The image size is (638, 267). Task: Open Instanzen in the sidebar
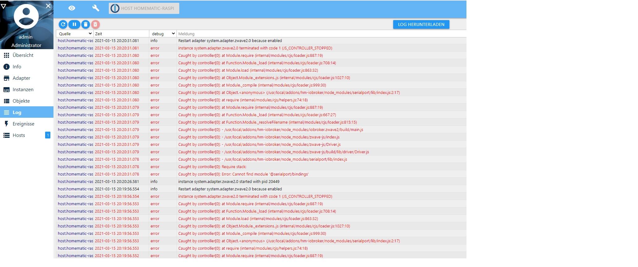pos(27,90)
